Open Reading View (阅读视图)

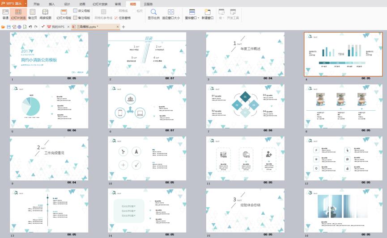pos(45,14)
